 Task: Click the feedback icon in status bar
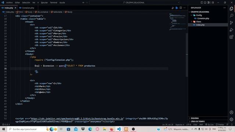coord(228,125)
